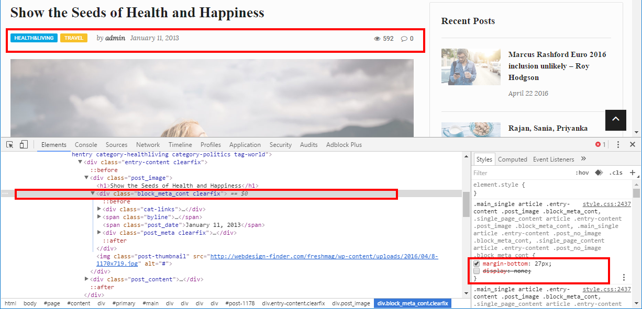This screenshot has width=642, height=309.
Task: Toggle the :hov element state button
Action: coord(582,173)
